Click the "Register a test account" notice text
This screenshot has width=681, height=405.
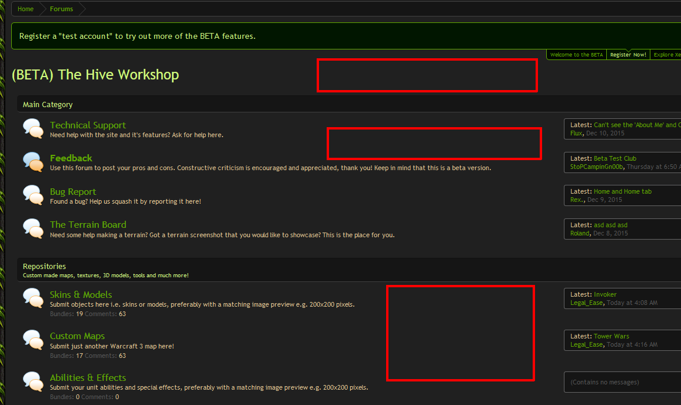[x=137, y=36]
